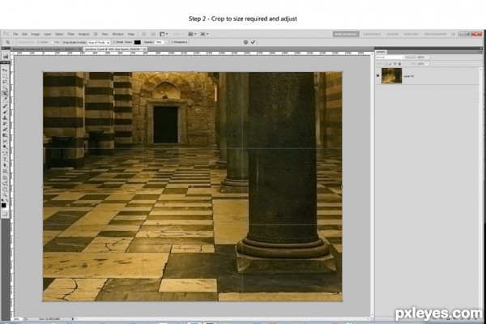486x324 pixels.
Task: Select the Pen tool
Action: point(5,153)
